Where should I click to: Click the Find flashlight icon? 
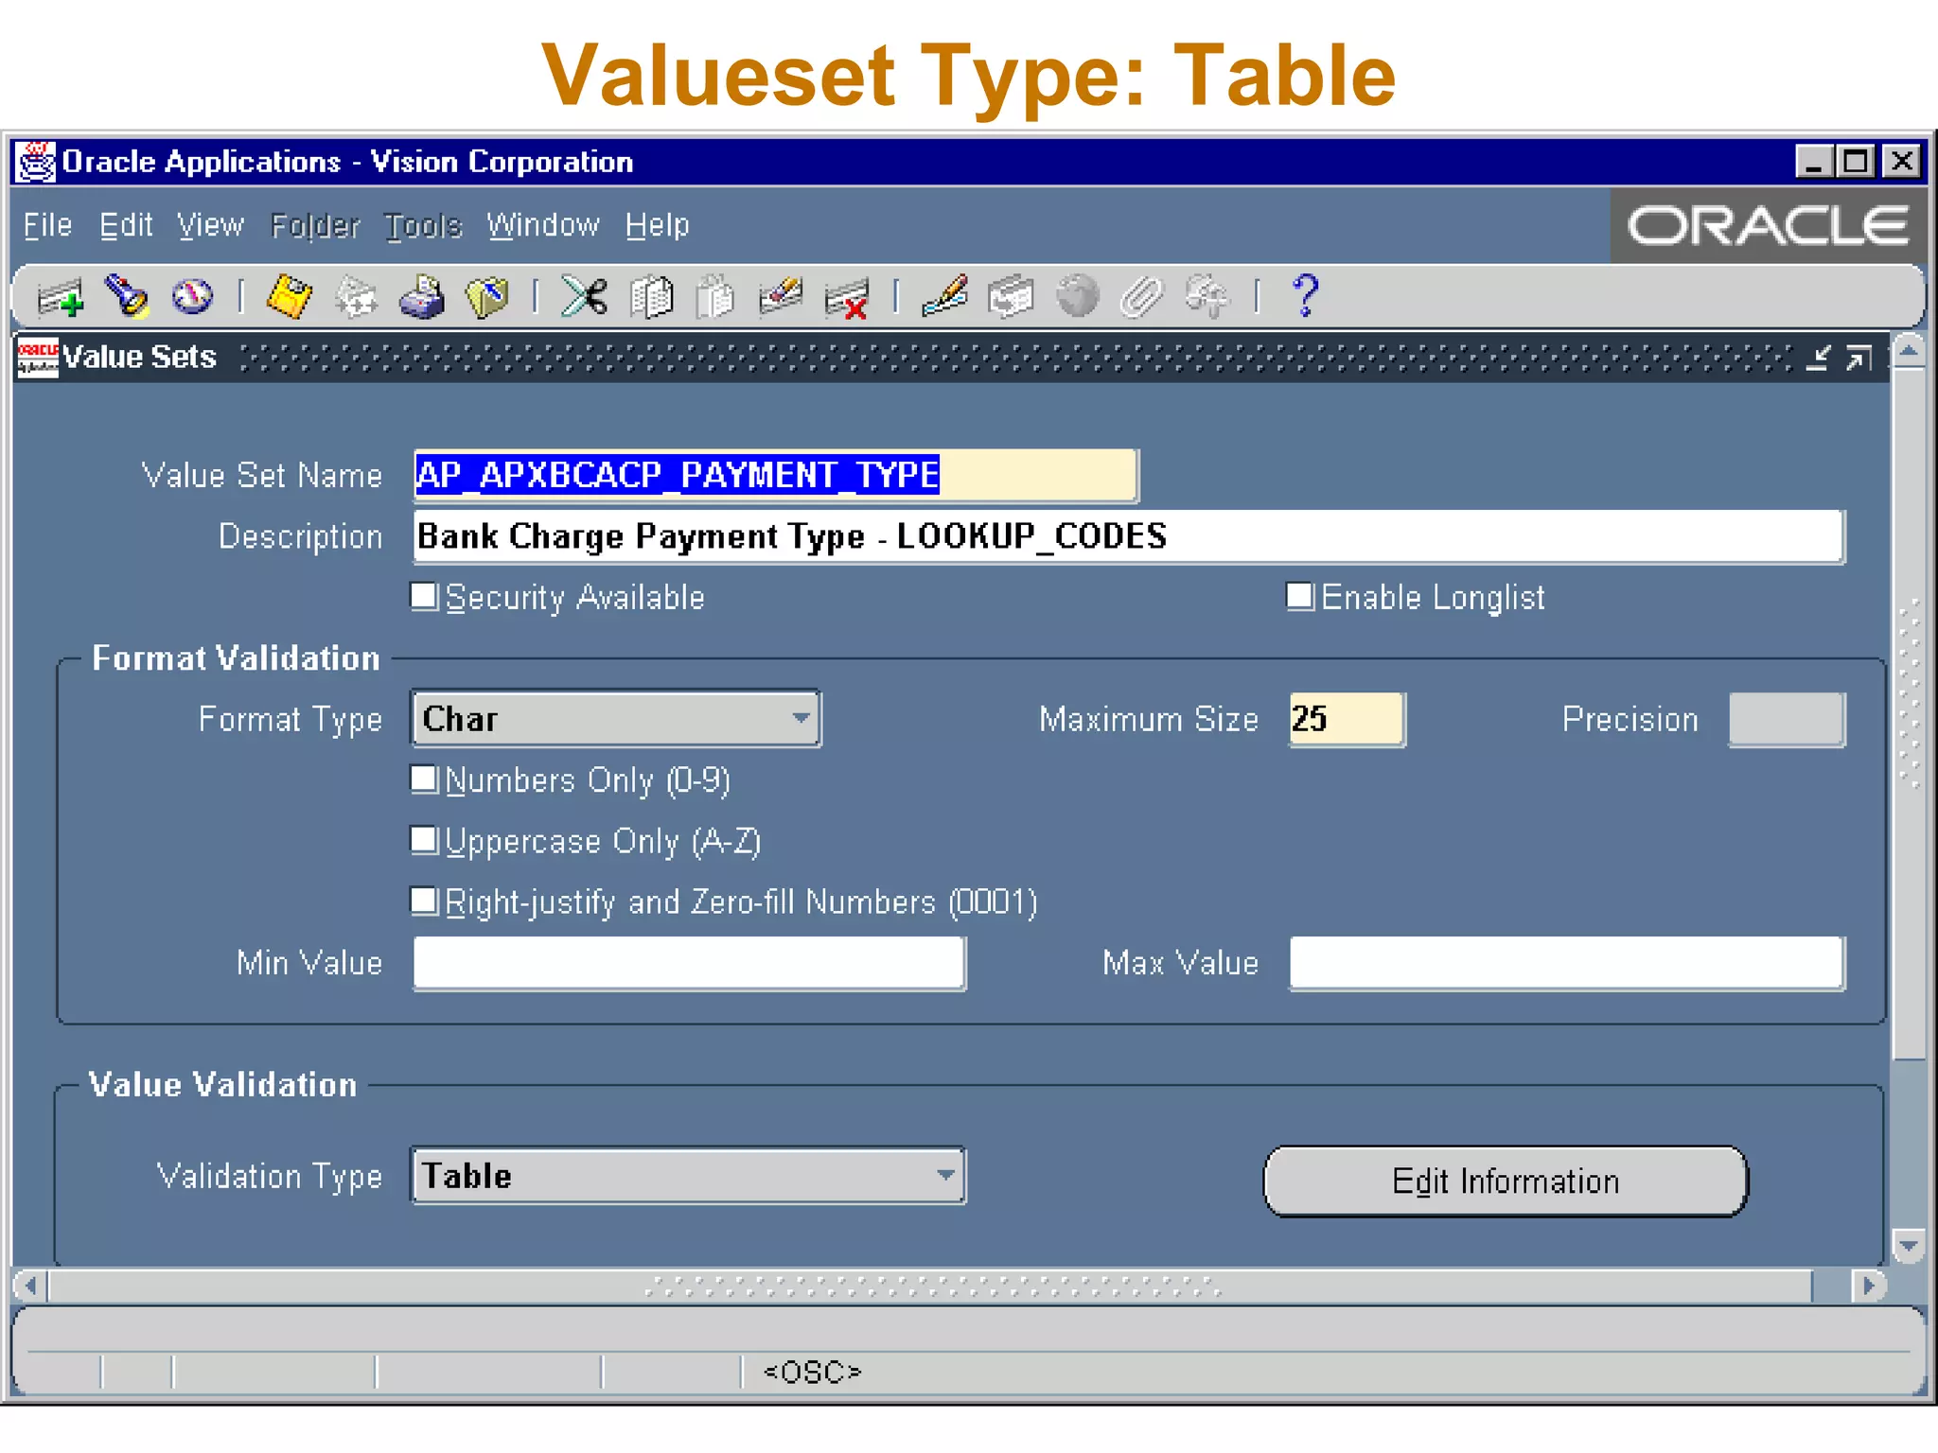[x=127, y=297]
